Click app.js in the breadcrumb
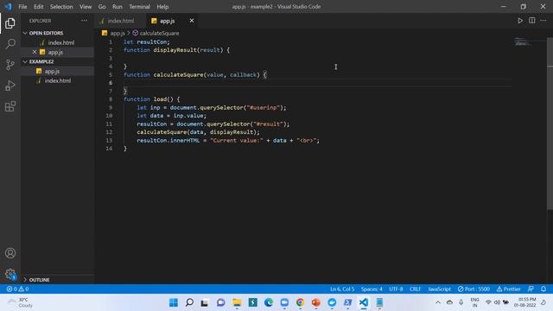Image resolution: width=553 pixels, height=311 pixels. point(118,33)
